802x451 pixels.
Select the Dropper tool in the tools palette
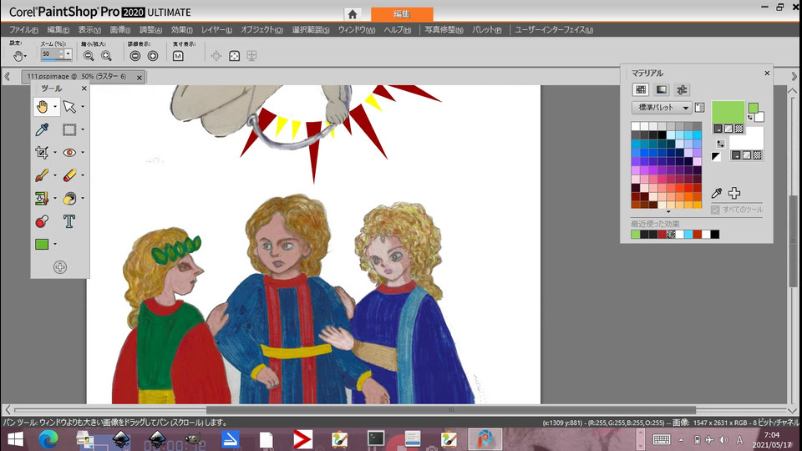click(42, 129)
